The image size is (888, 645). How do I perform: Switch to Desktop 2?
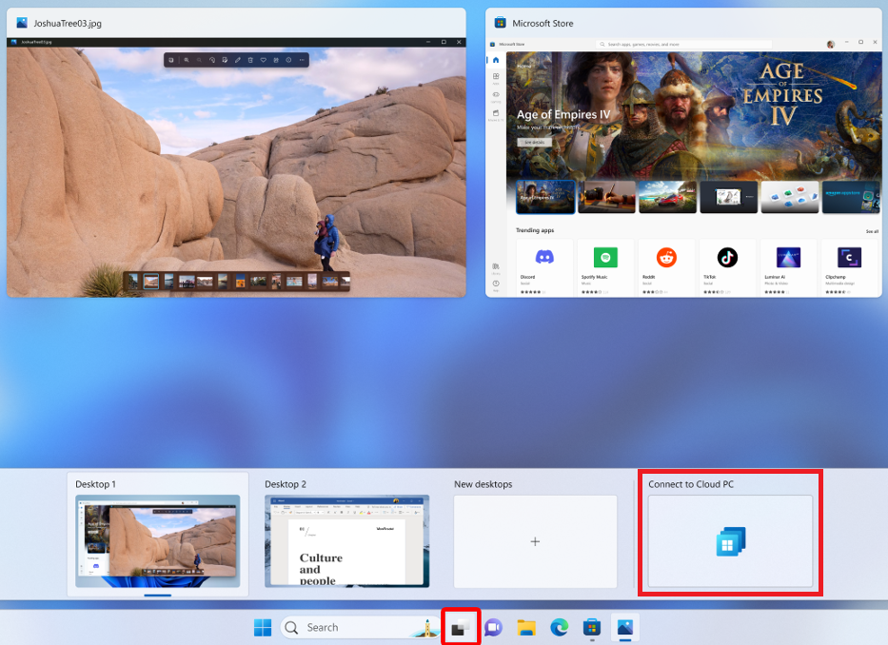[x=346, y=540]
